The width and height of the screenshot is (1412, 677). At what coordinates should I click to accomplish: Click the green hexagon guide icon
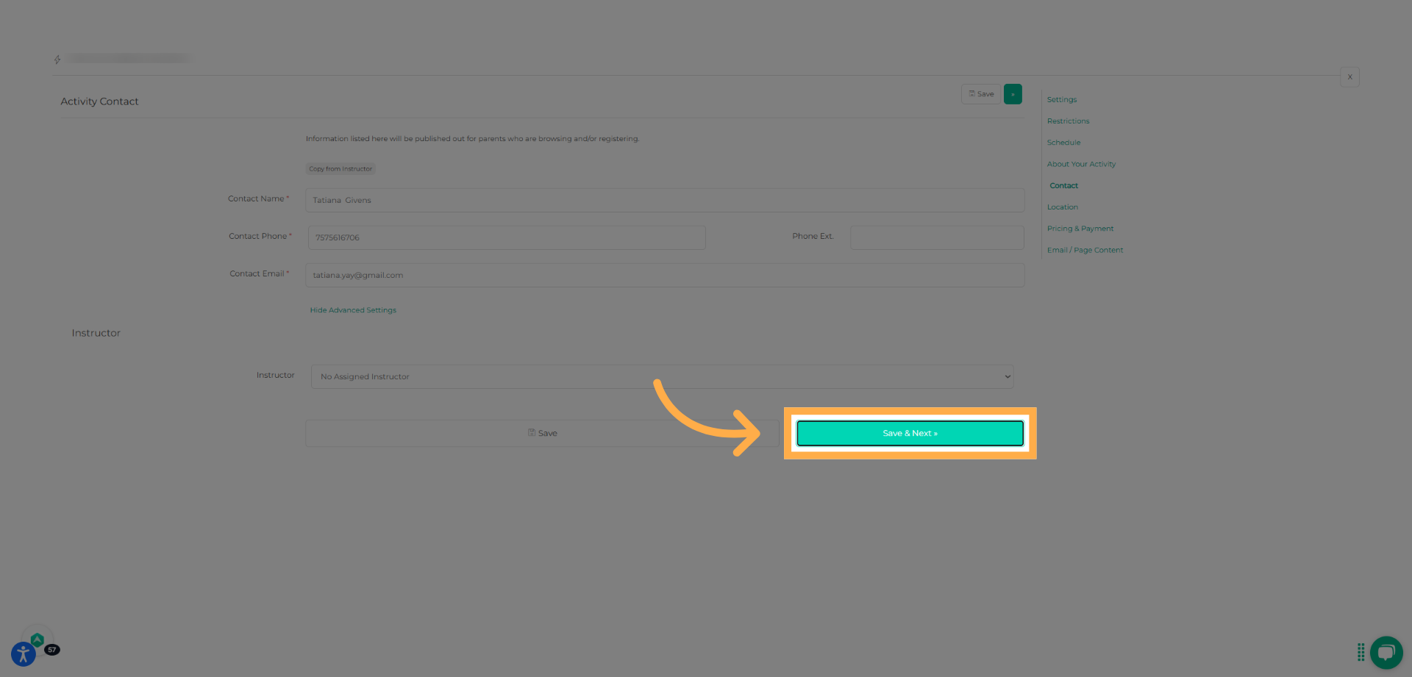point(38,640)
